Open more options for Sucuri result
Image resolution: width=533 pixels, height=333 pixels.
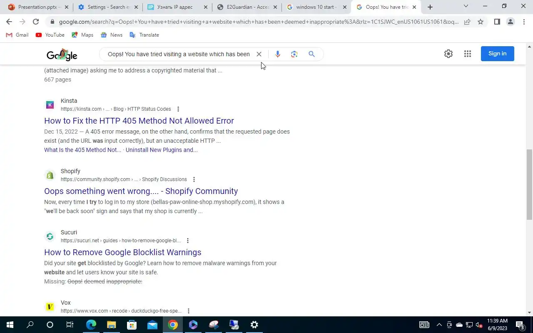(x=188, y=241)
